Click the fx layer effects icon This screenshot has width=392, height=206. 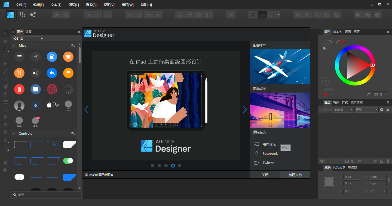coord(359,161)
